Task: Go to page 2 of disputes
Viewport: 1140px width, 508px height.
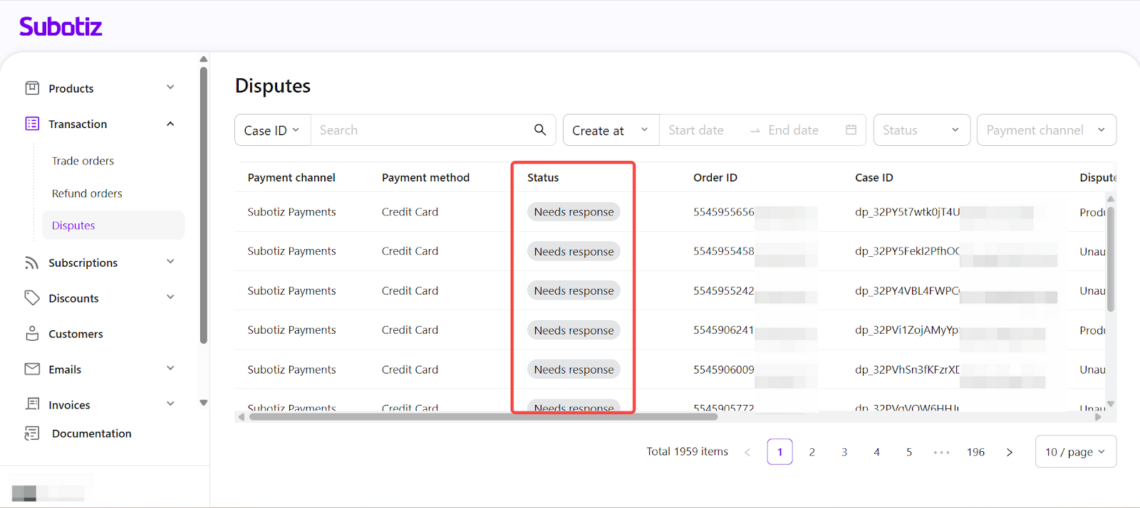Action: 812,452
